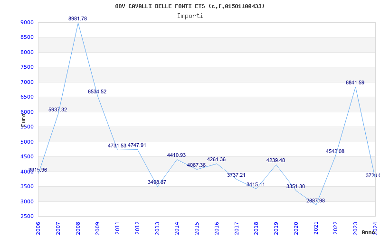The height and width of the screenshot is (237, 380).
Task: Click the 9000 y-axis tick label
Action: click(x=27, y=22)
